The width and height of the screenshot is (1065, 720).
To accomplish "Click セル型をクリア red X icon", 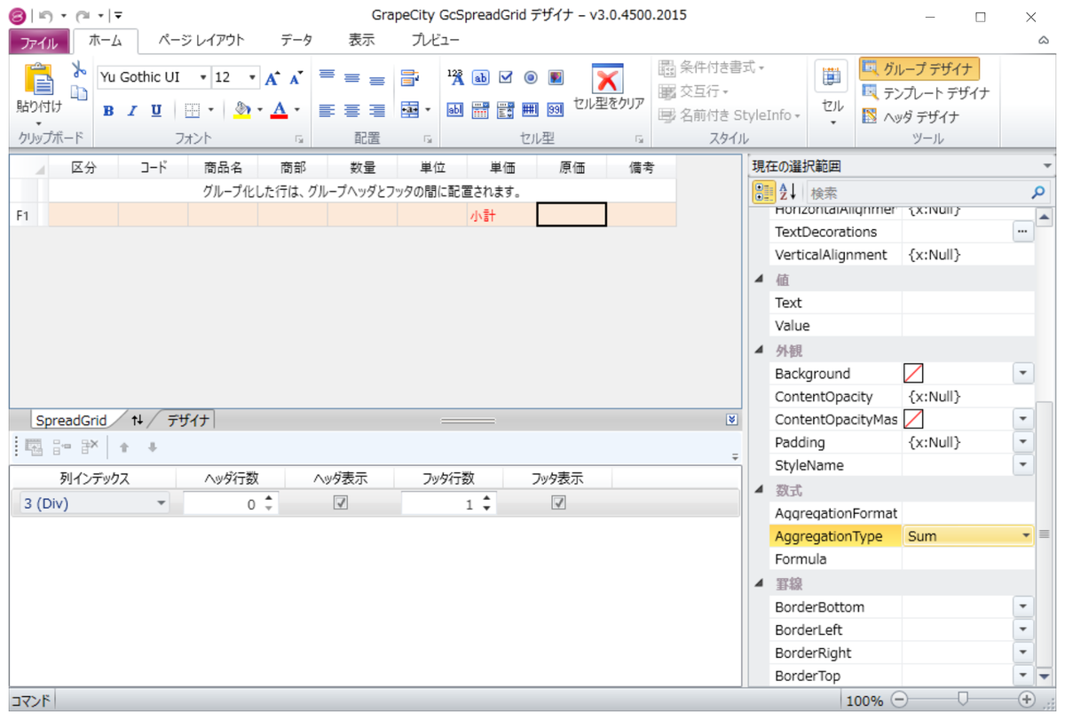I will pos(608,79).
